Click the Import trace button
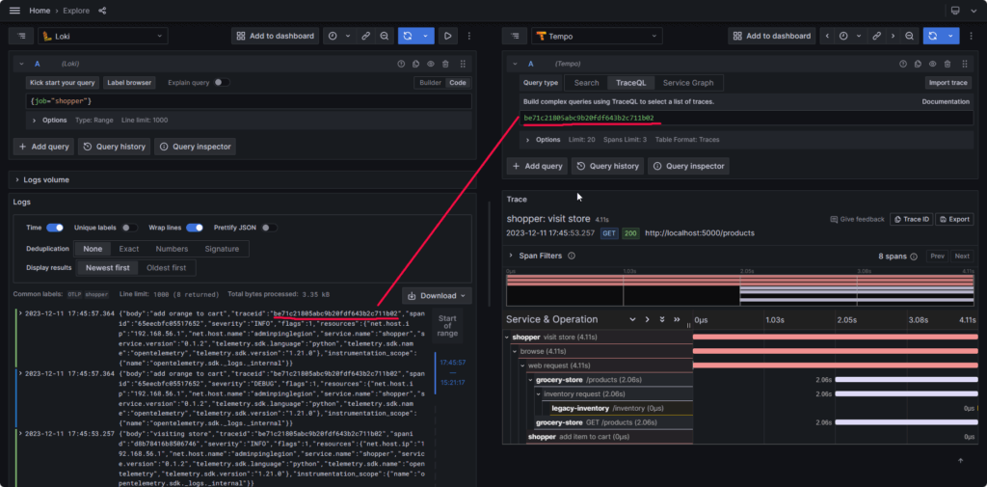The width and height of the screenshot is (987, 487). coord(948,83)
